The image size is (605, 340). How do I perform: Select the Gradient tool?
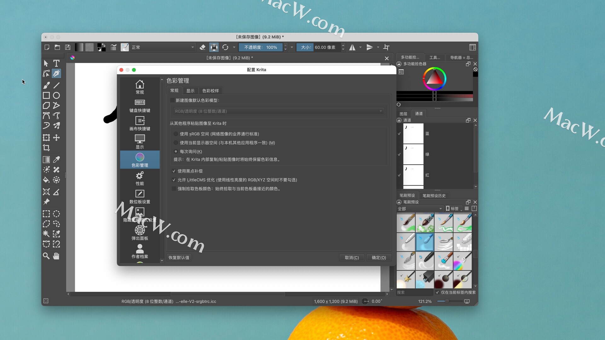click(x=46, y=160)
